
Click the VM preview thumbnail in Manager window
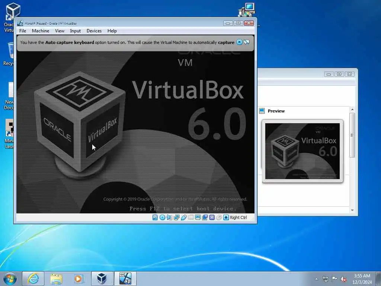pyautogui.click(x=302, y=151)
